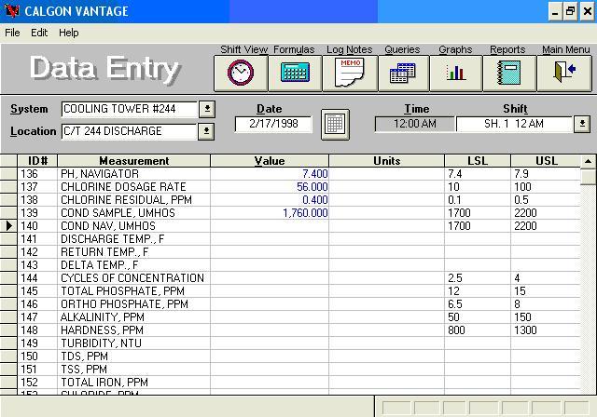
Task: Open the date calendar picker button
Action: click(335, 124)
